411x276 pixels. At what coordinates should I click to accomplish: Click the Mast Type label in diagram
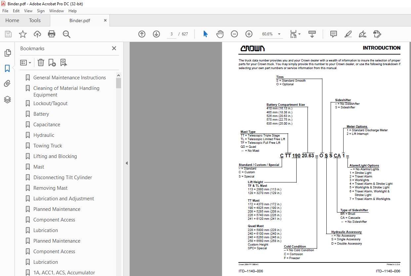pyautogui.click(x=248, y=132)
